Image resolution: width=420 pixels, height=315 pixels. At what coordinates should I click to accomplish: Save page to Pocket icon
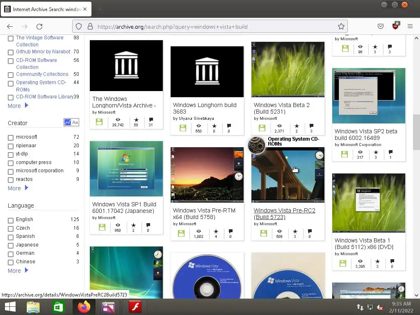point(380,26)
